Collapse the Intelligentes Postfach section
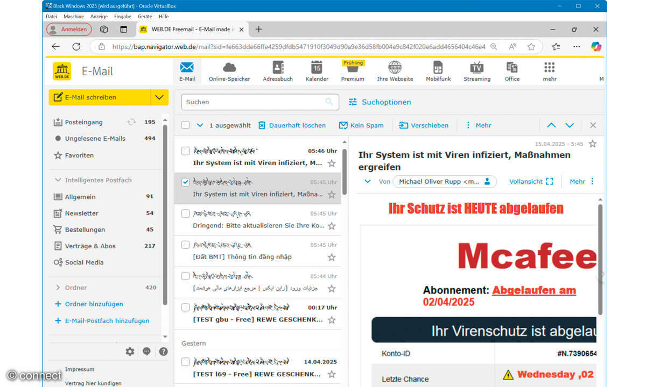Screen dimensions: 646x387 click(58, 180)
